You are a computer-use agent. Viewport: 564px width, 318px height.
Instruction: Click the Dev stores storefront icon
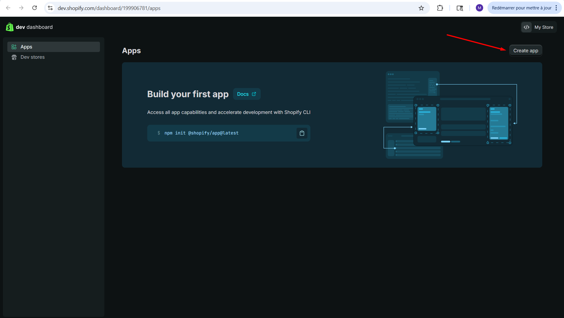(14, 57)
